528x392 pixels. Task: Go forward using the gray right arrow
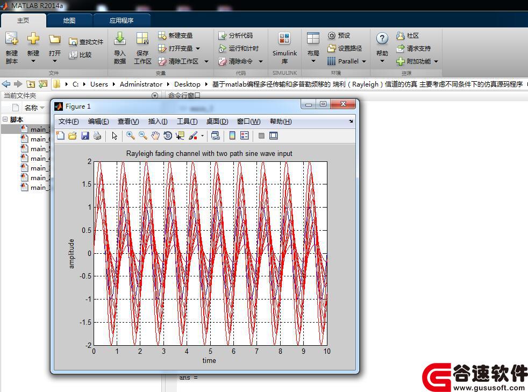click(x=18, y=84)
